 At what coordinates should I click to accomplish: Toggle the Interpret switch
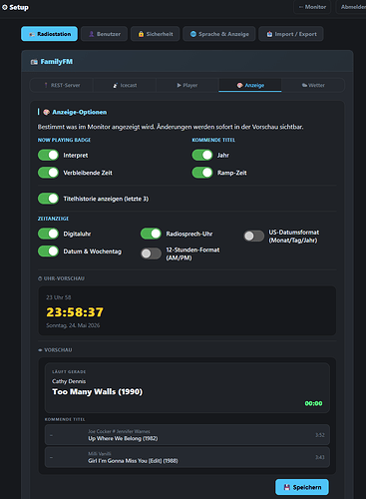(x=48, y=155)
